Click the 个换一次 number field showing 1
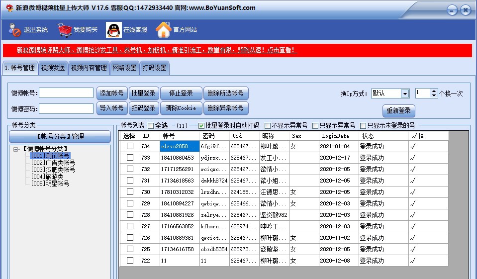Image resolution: width=477 pixels, height=279 pixels. pyautogui.click(x=423, y=93)
